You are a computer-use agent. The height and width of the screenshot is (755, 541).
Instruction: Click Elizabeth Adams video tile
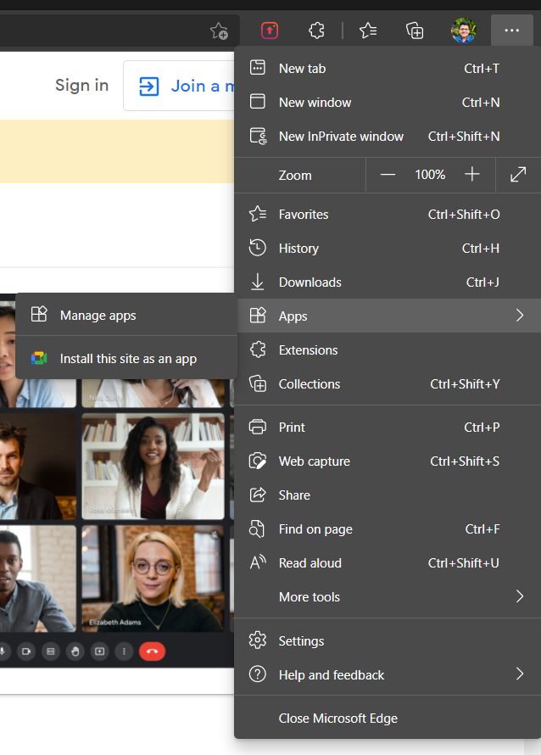(153, 579)
